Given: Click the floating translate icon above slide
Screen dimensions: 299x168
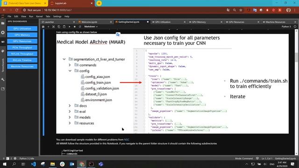Looking at the screenshot, I should coord(118,34).
